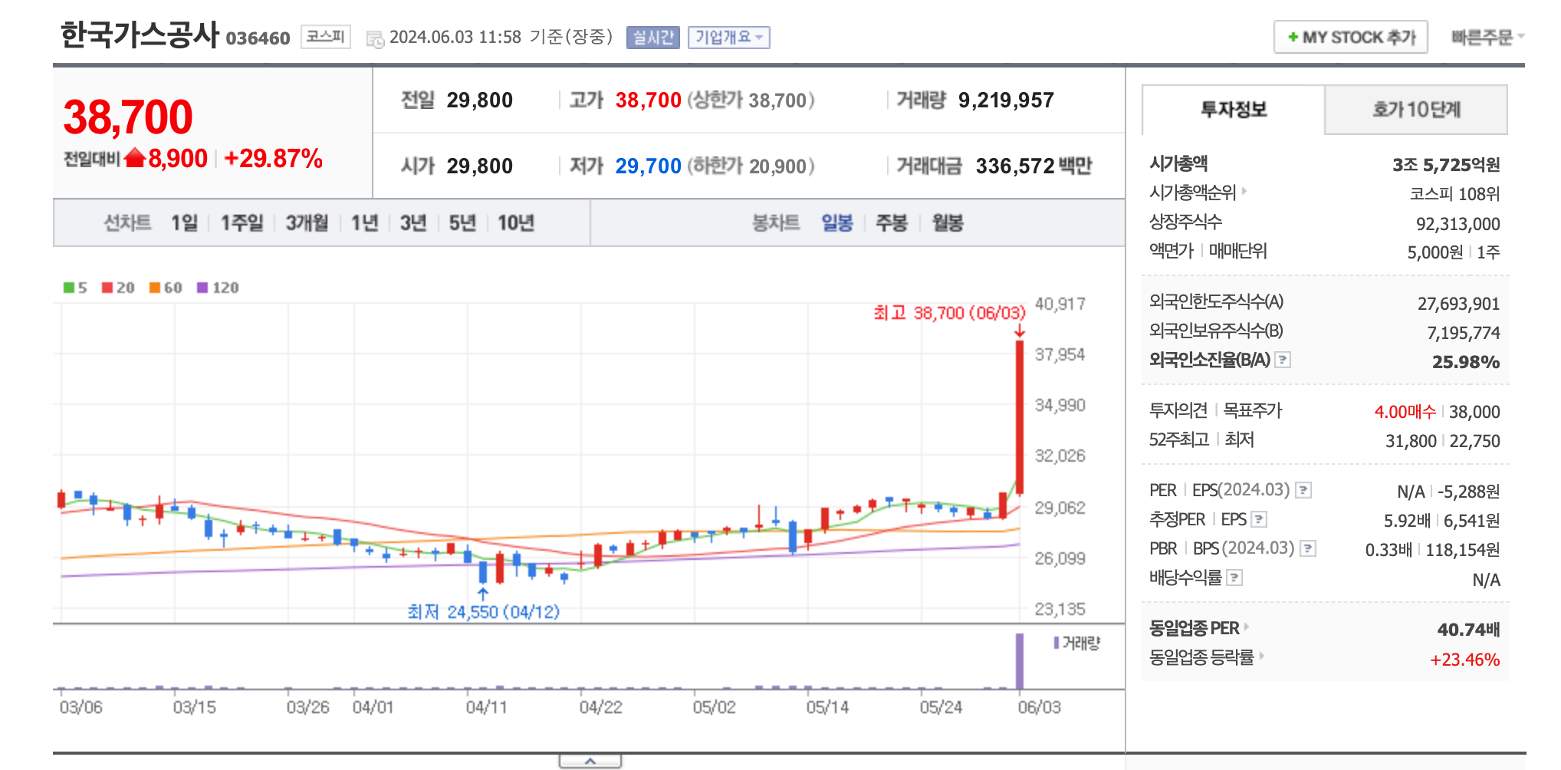This screenshot has height=770, width=1561.
Task: Click the red 20-day moving average legend
Action: (118, 288)
